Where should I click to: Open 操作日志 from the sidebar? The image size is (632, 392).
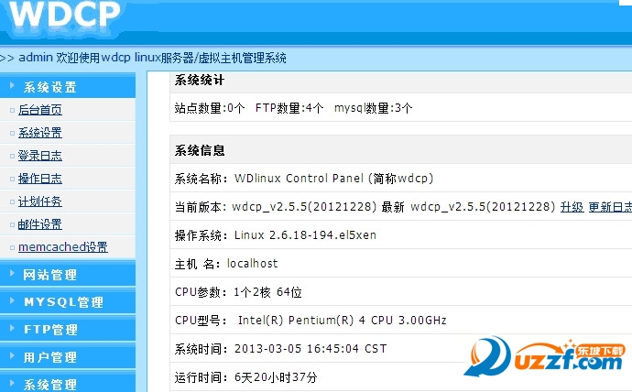(x=40, y=179)
